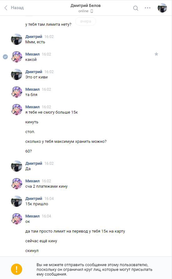Open Дмитрий Белов name in chat header
This screenshot has height=279, width=172.
pyautogui.click(x=85, y=6)
